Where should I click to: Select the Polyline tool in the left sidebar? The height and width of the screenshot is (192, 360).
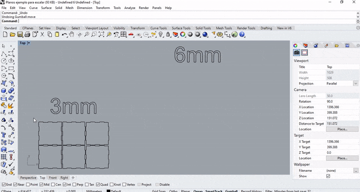tap(4, 54)
